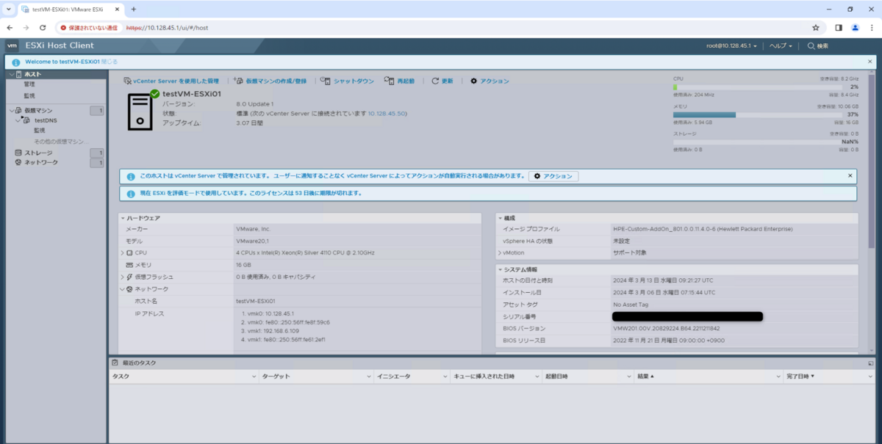Image resolution: width=882 pixels, height=444 pixels.
Task: Click the メモリ usage bar
Action: [758, 114]
